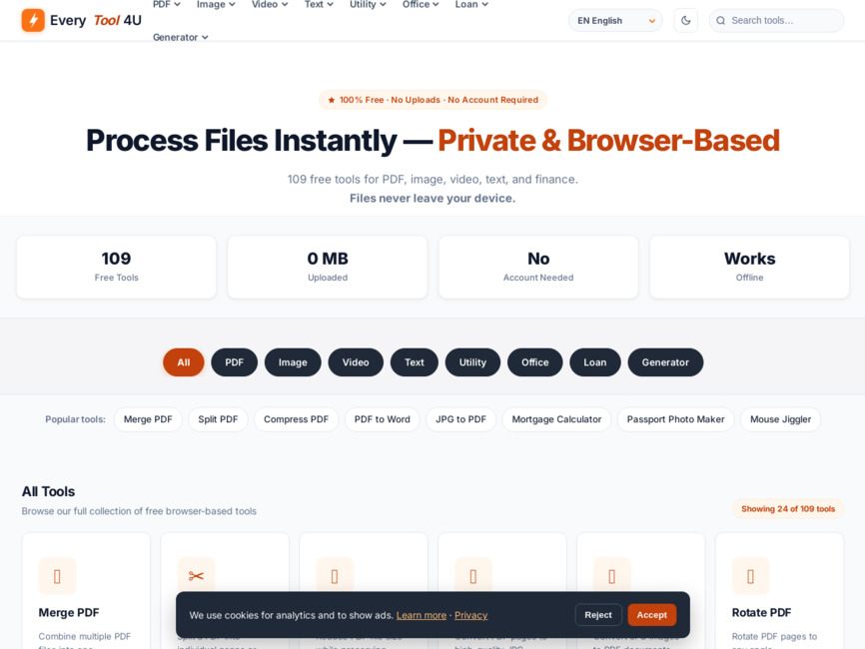Click the Merge PDF card title
The height and width of the screenshot is (649, 865).
point(69,613)
